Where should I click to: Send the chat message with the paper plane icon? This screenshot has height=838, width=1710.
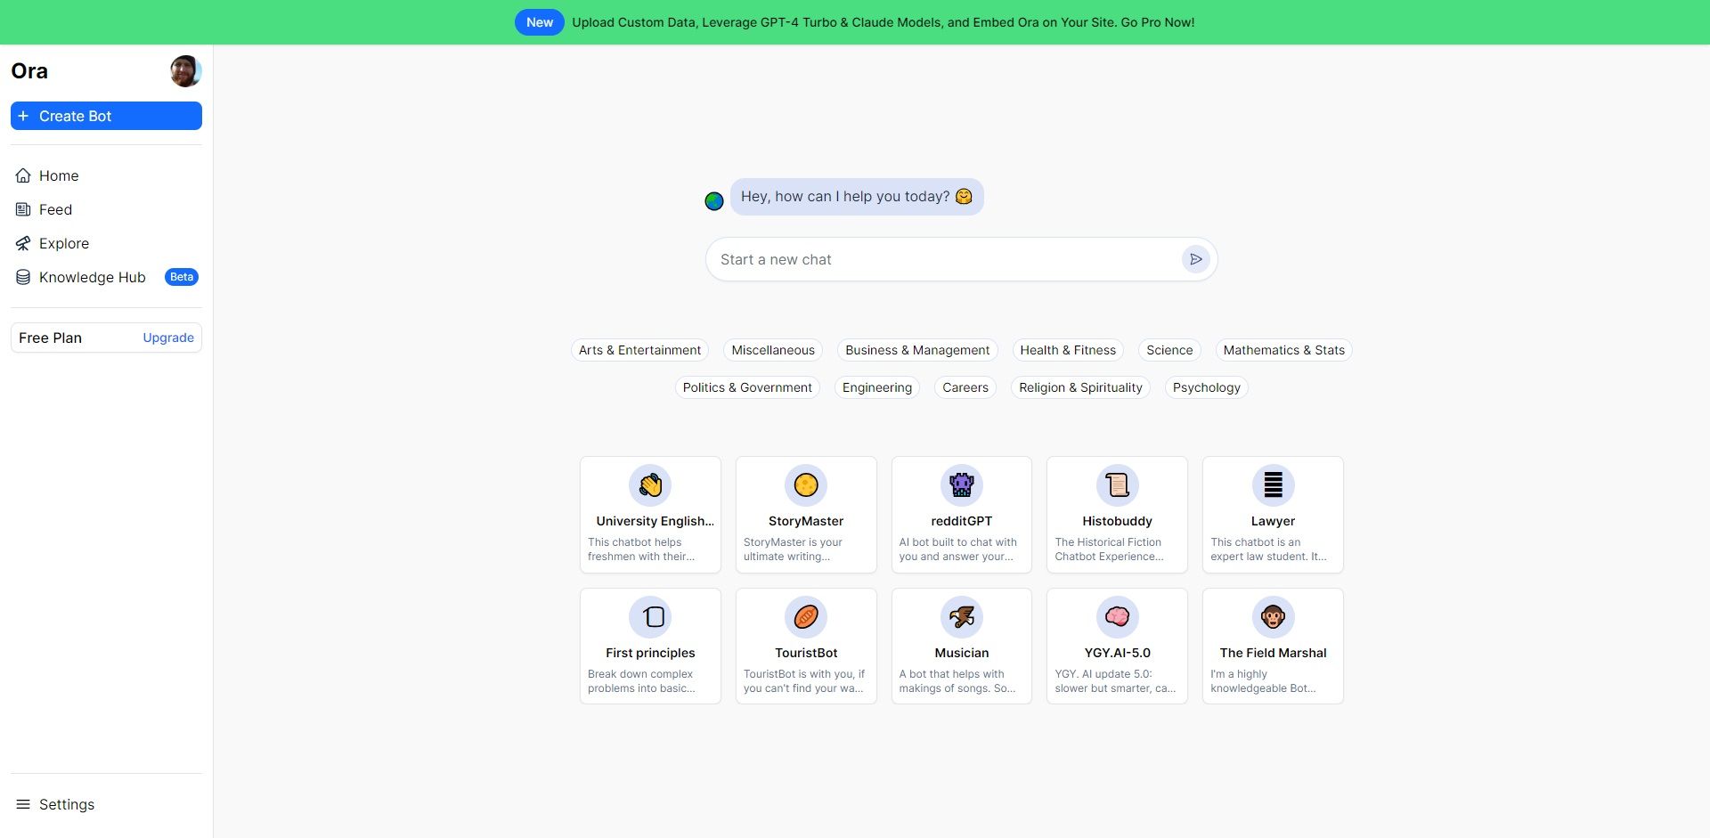[x=1195, y=258]
